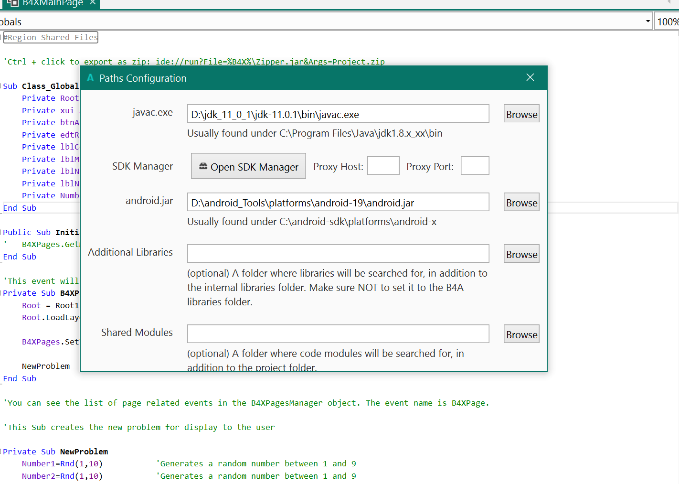Click the Paths Configuration dialog app icon
Screen dimensions: 679x484
pos(90,78)
